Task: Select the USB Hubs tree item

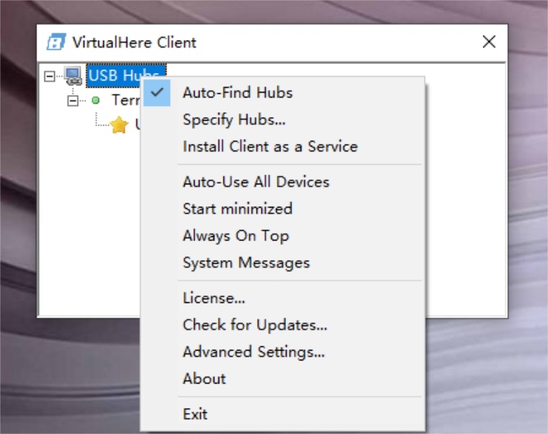Action: click(126, 75)
